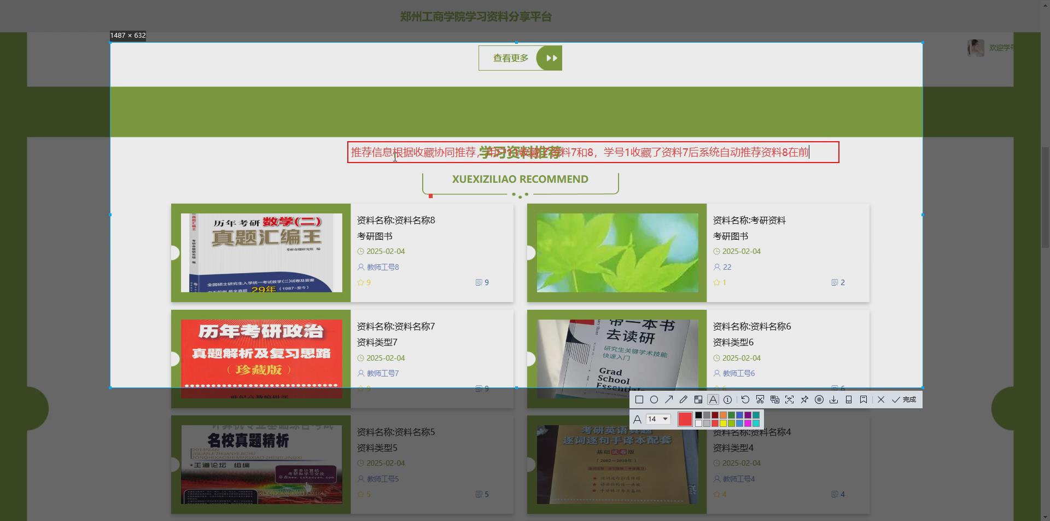The width and height of the screenshot is (1050, 521).
Task: Save the screenshot via the download icon
Action: pos(834,400)
